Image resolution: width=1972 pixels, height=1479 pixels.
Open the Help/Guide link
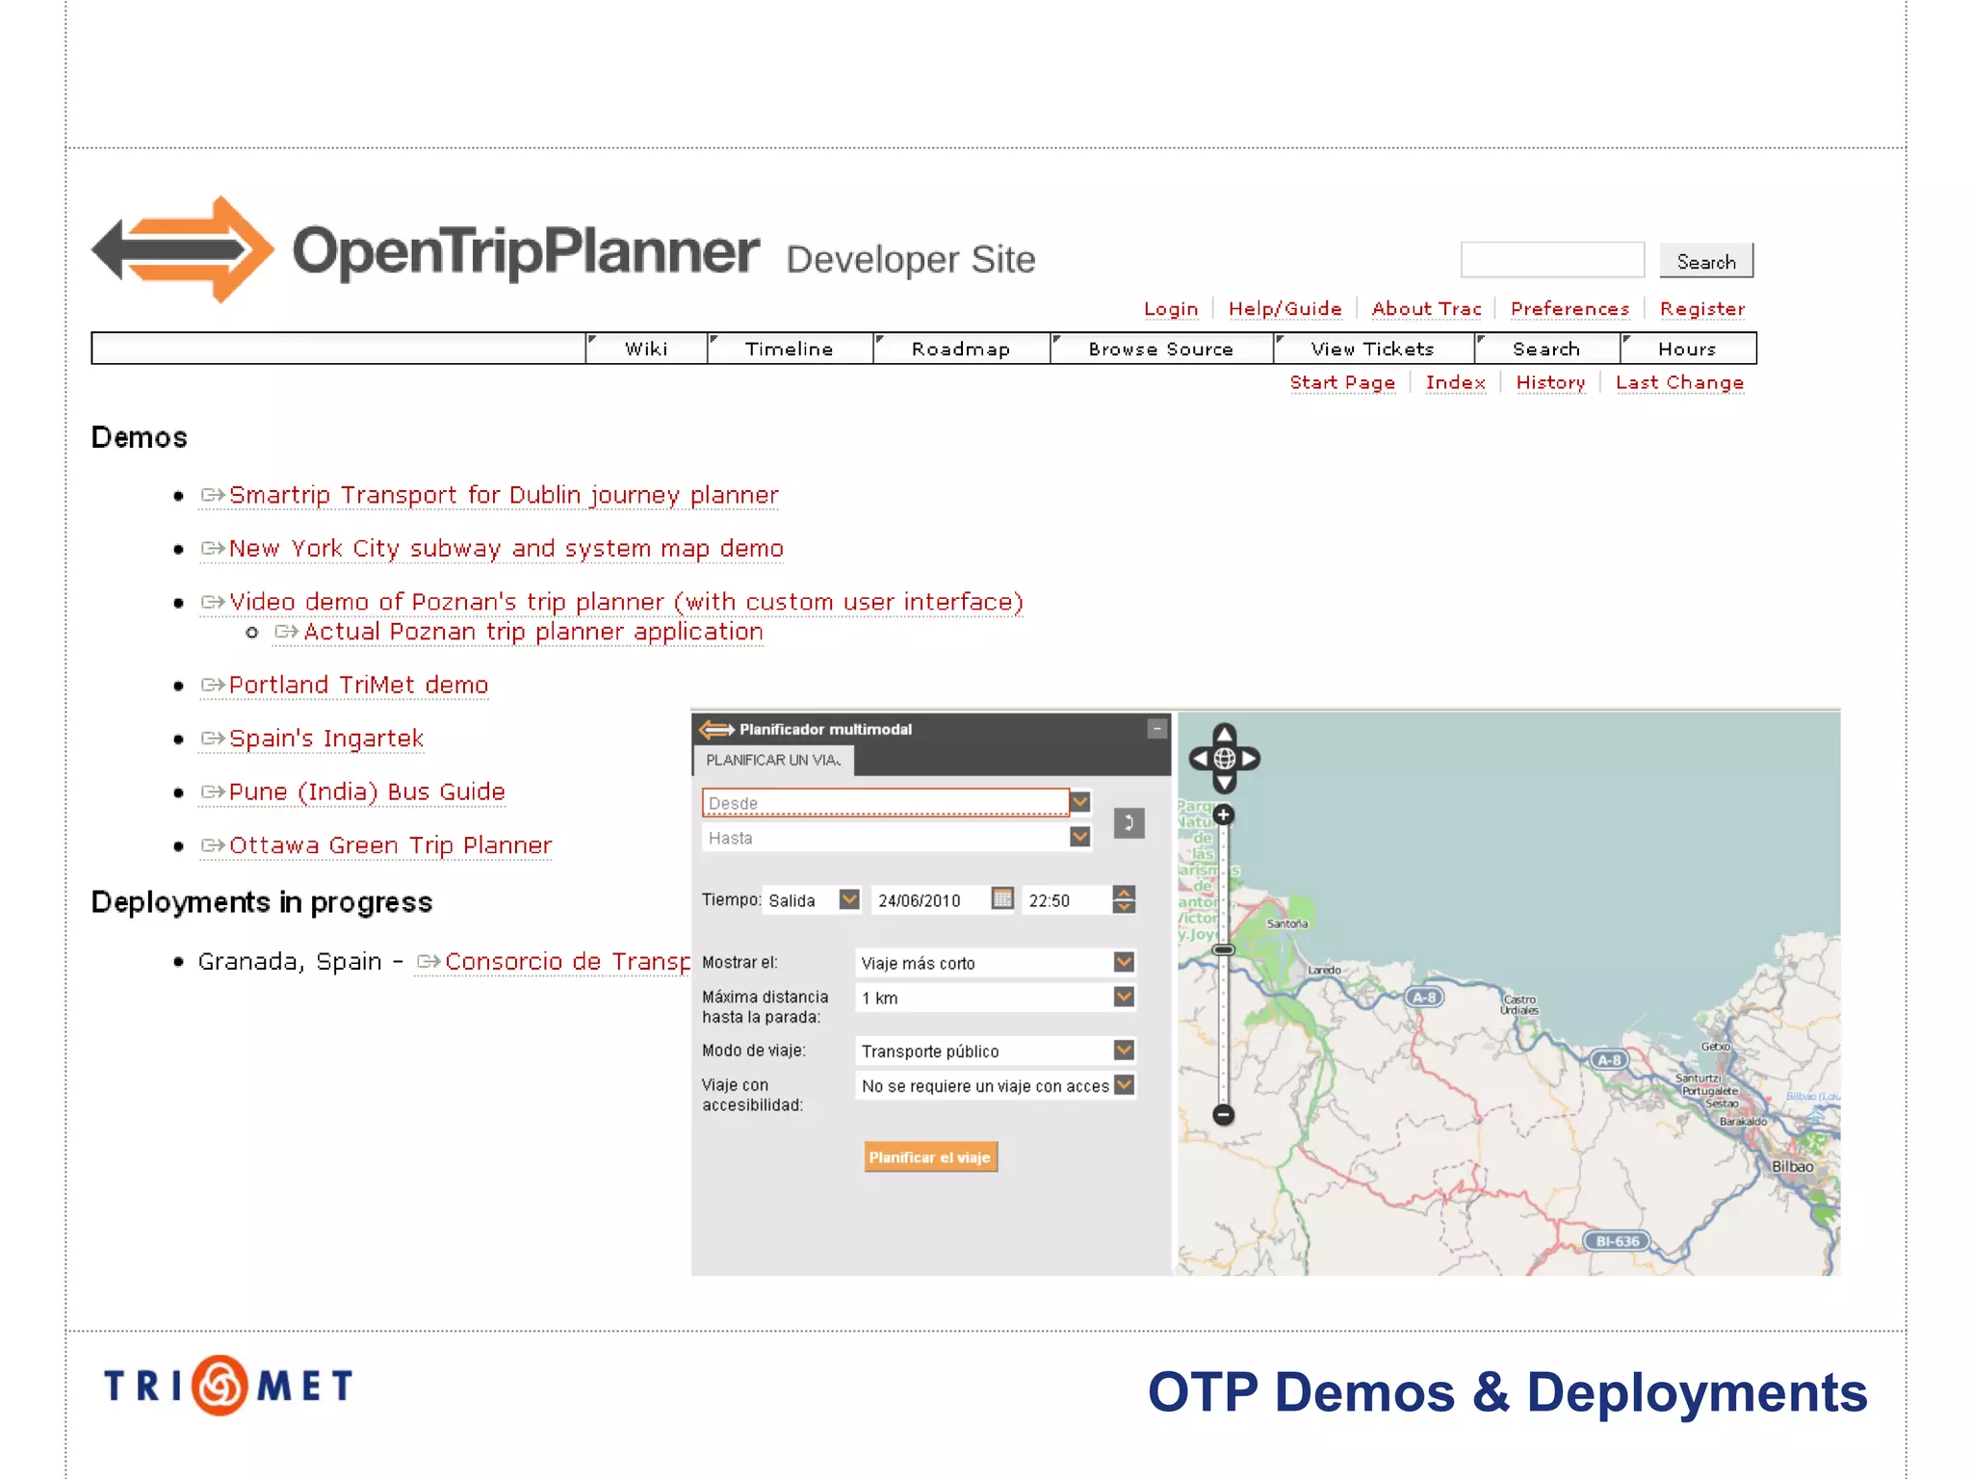1285,309
